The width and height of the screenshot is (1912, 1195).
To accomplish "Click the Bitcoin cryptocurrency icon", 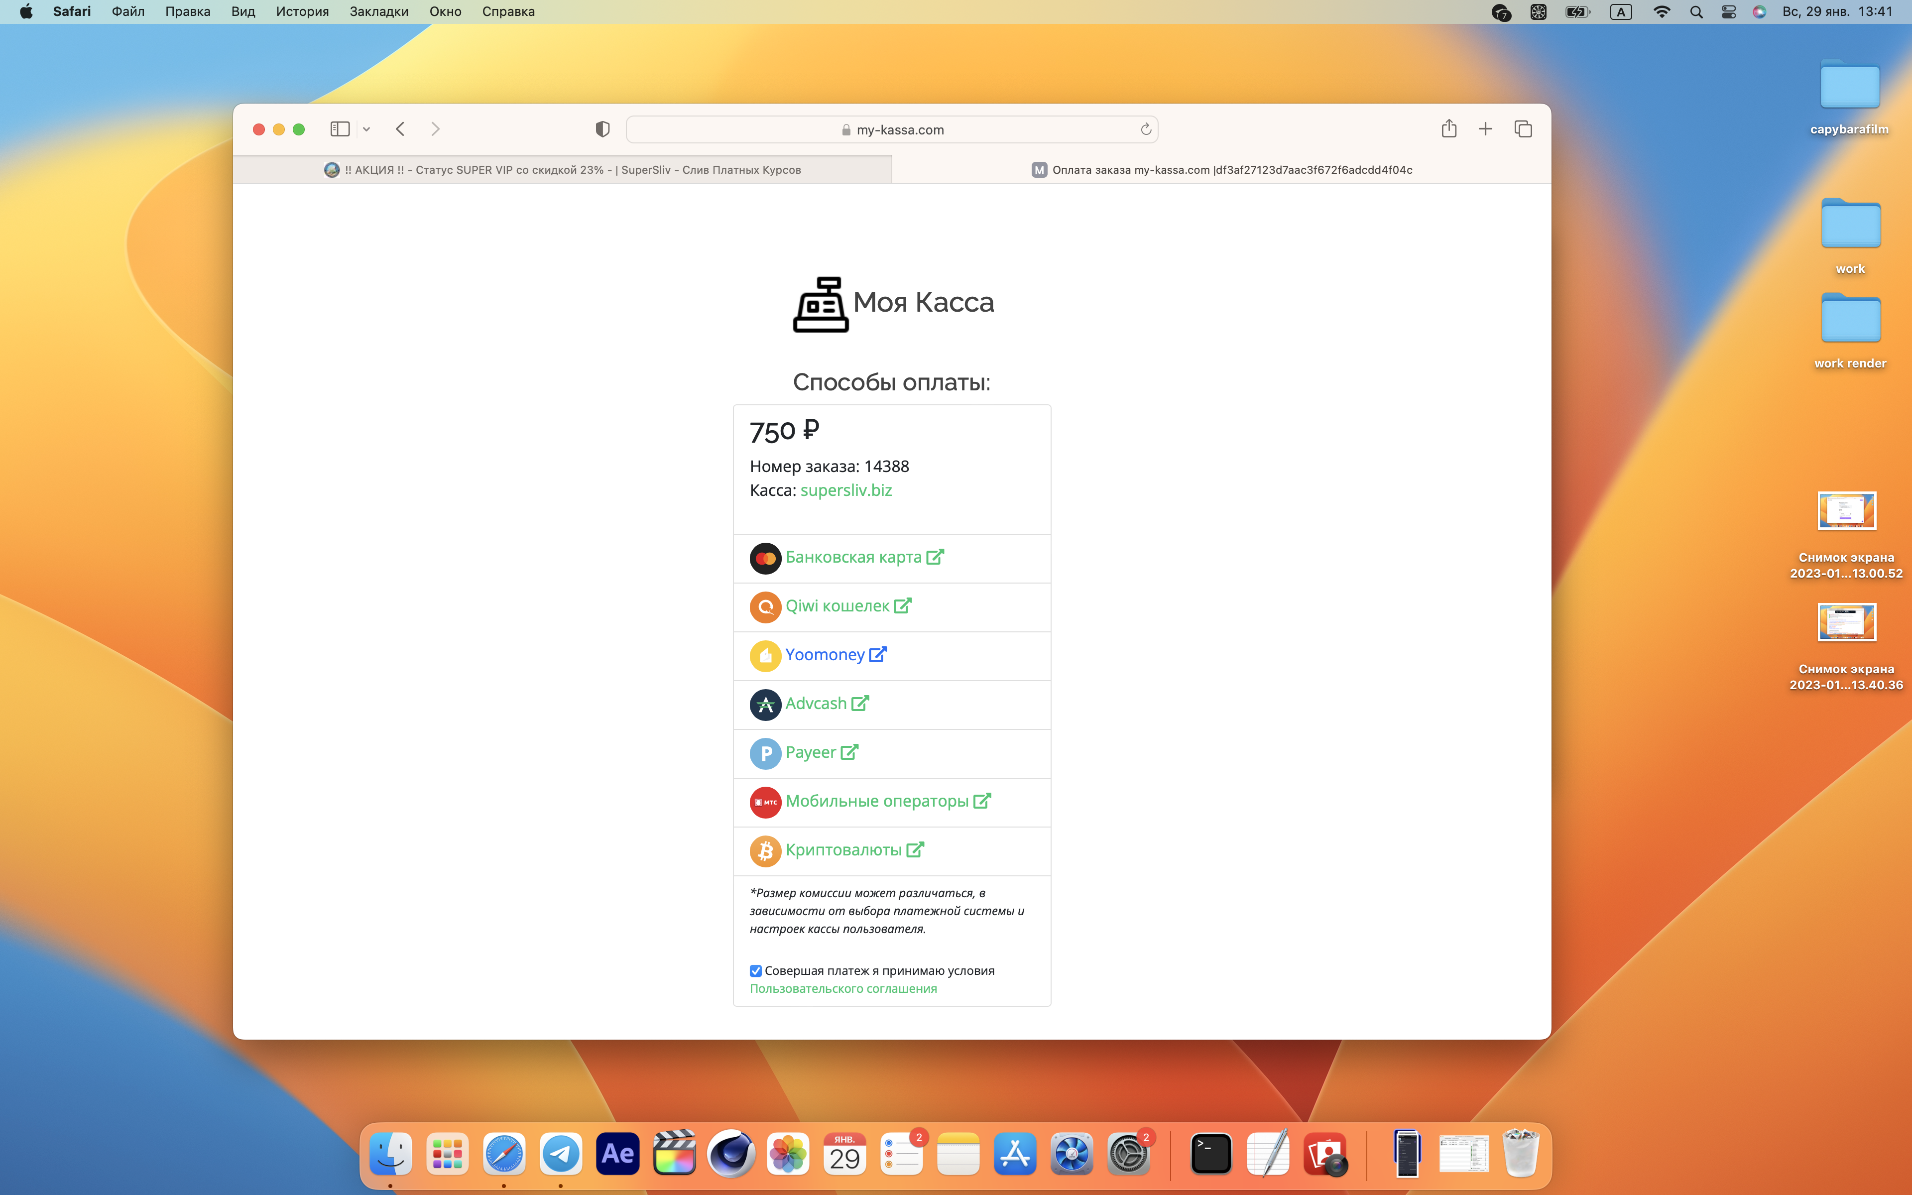I will (x=765, y=851).
